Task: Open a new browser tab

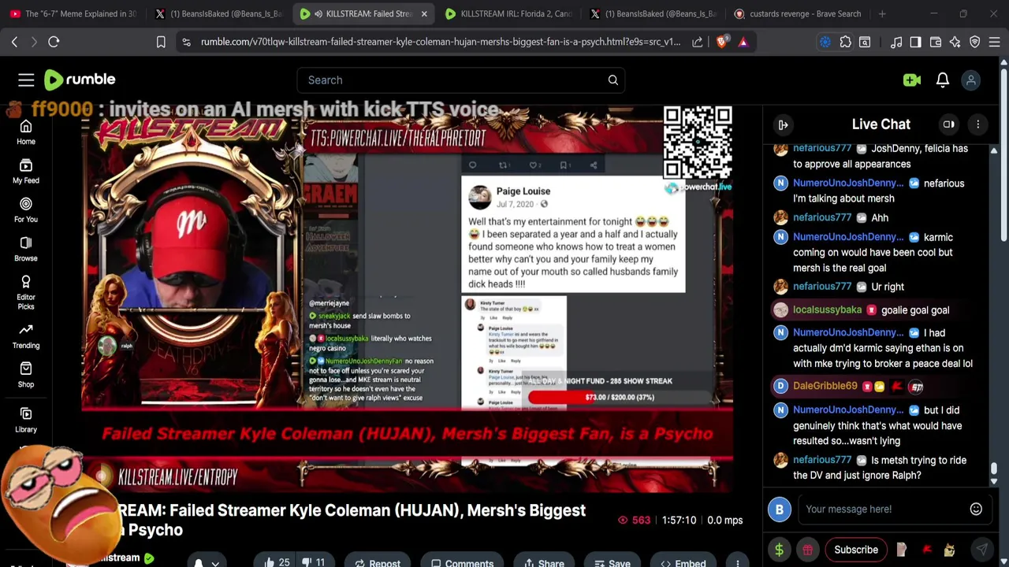Action: (882, 13)
